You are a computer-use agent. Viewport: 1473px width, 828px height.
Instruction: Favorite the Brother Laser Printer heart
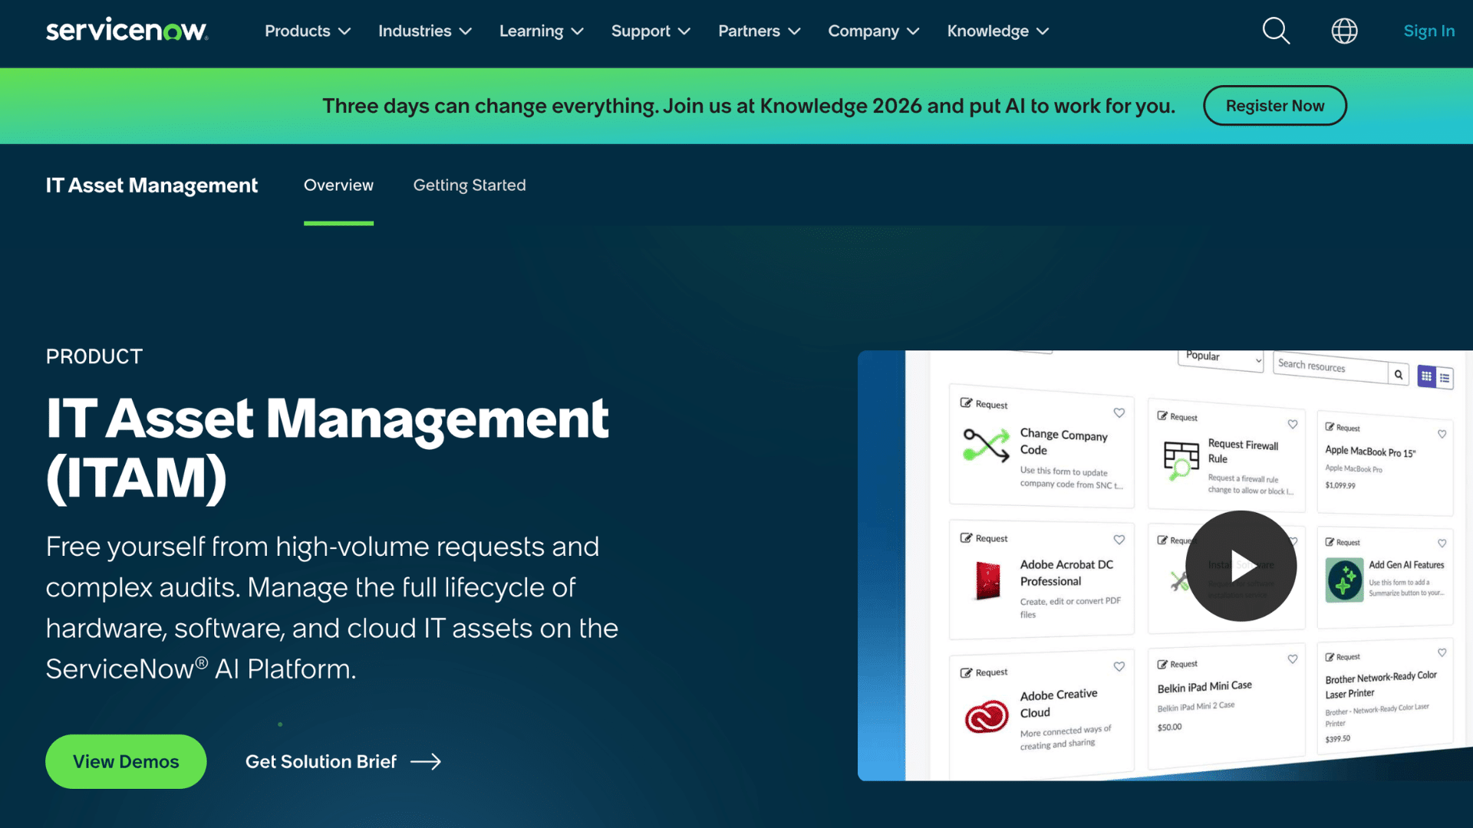click(1442, 652)
